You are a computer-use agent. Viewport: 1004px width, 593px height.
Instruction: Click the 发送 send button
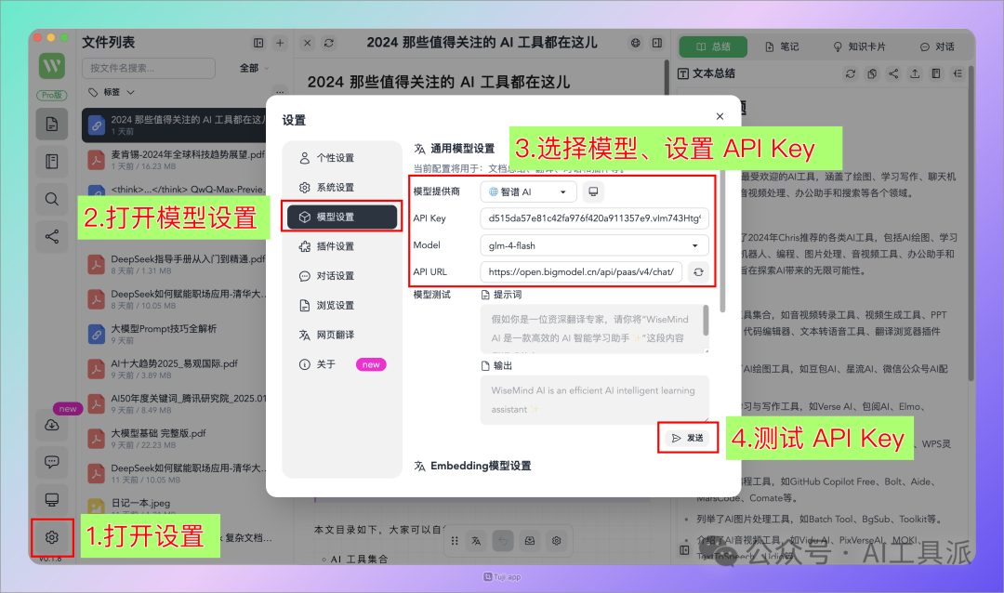(688, 438)
